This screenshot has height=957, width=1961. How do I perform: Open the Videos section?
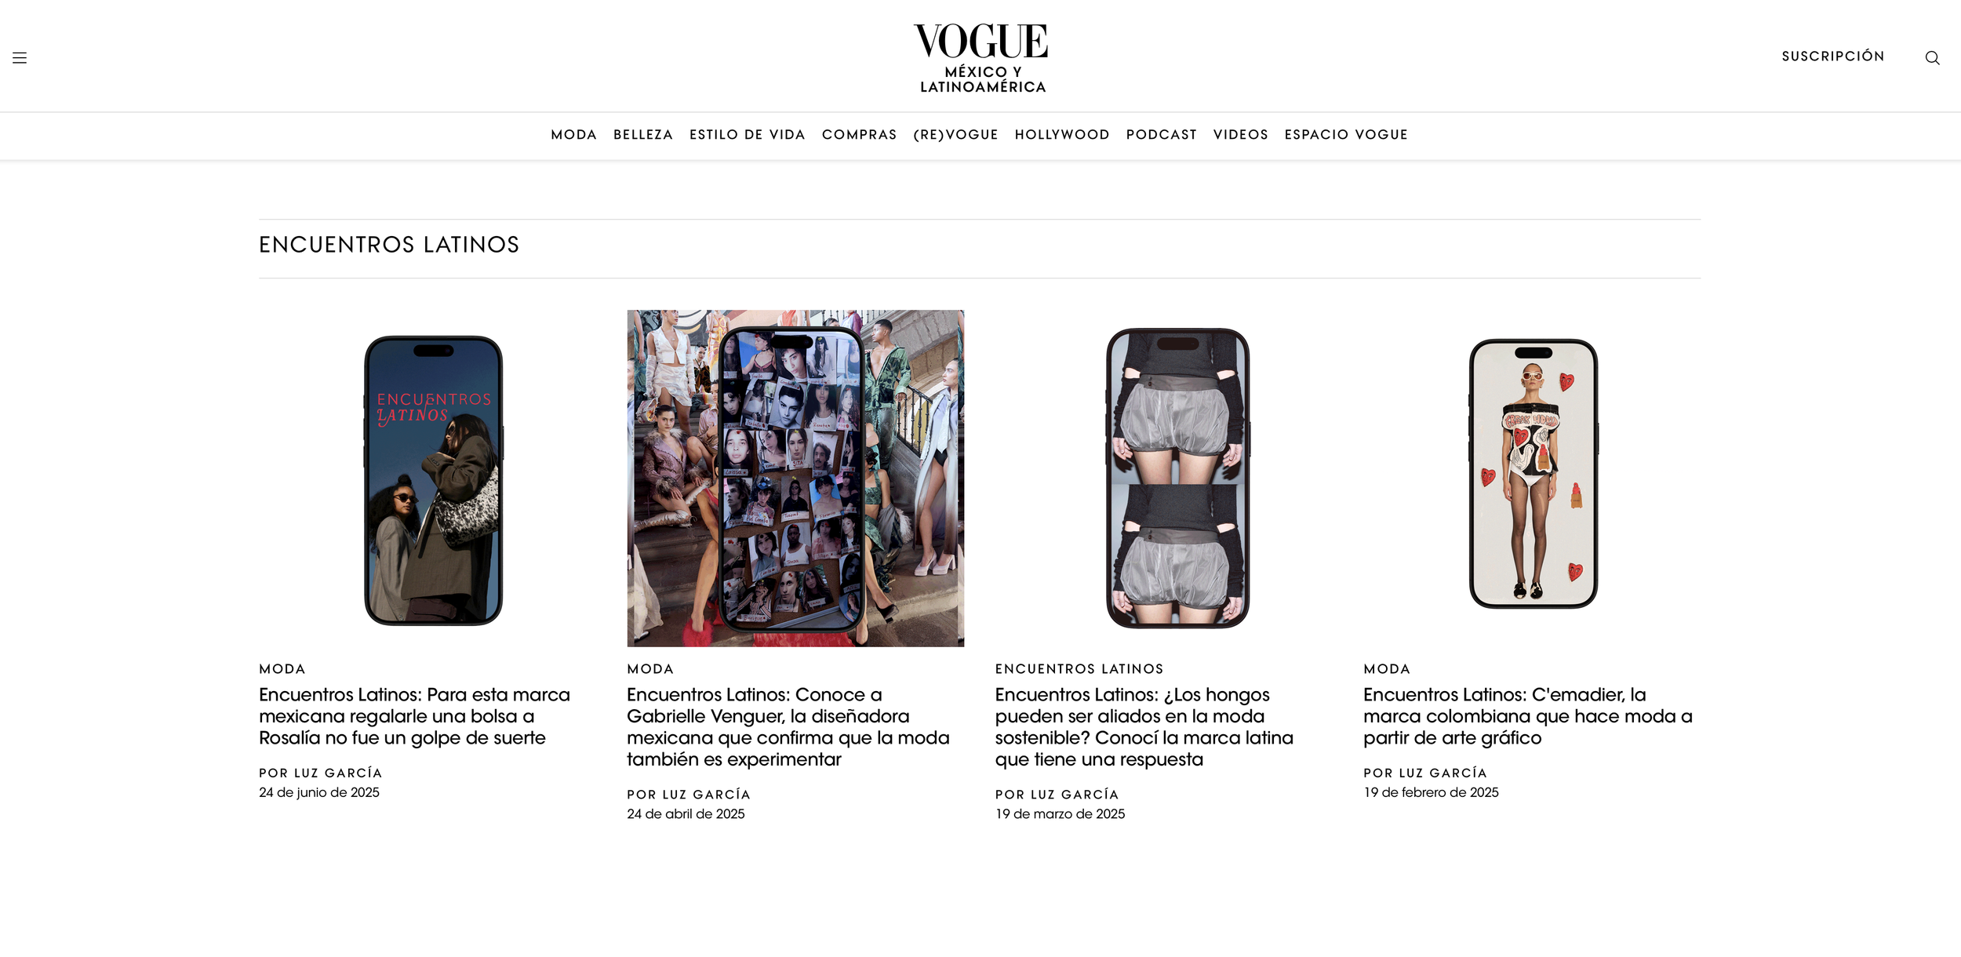[x=1240, y=135]
